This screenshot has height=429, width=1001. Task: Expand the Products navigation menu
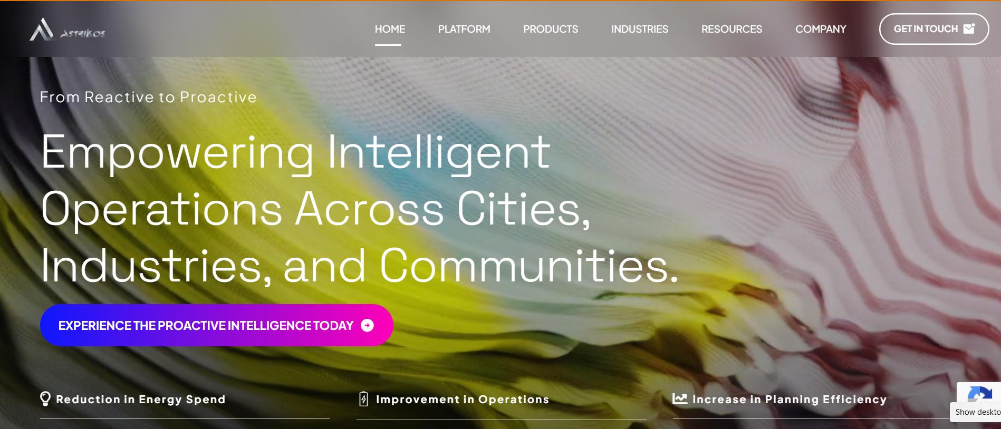tap(551, 30)
